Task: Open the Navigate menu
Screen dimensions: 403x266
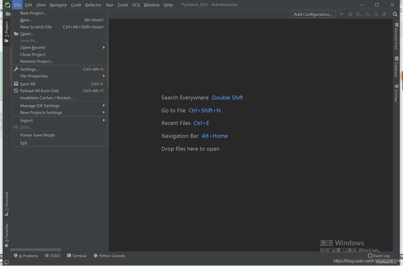Action: coord(58,5)
